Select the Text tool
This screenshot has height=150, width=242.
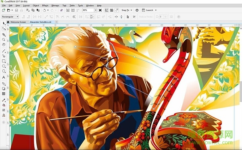4,77
